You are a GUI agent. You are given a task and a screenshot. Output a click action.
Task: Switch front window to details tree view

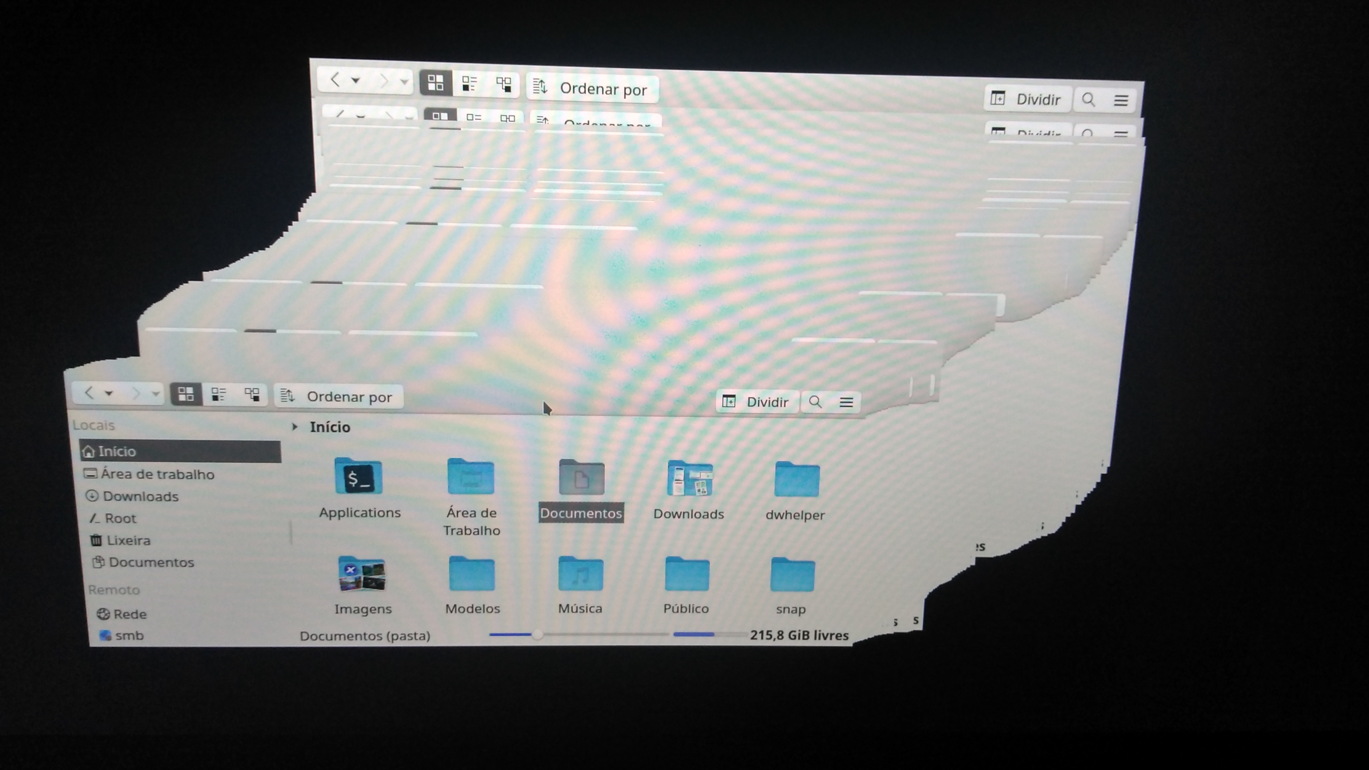point(252,395)
